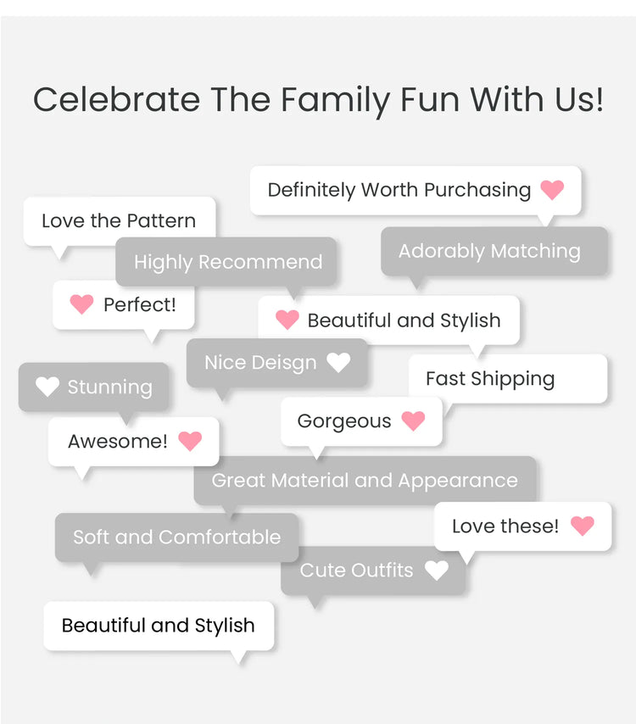
Task: Tap the Love these! text
Action: point(505,526)
